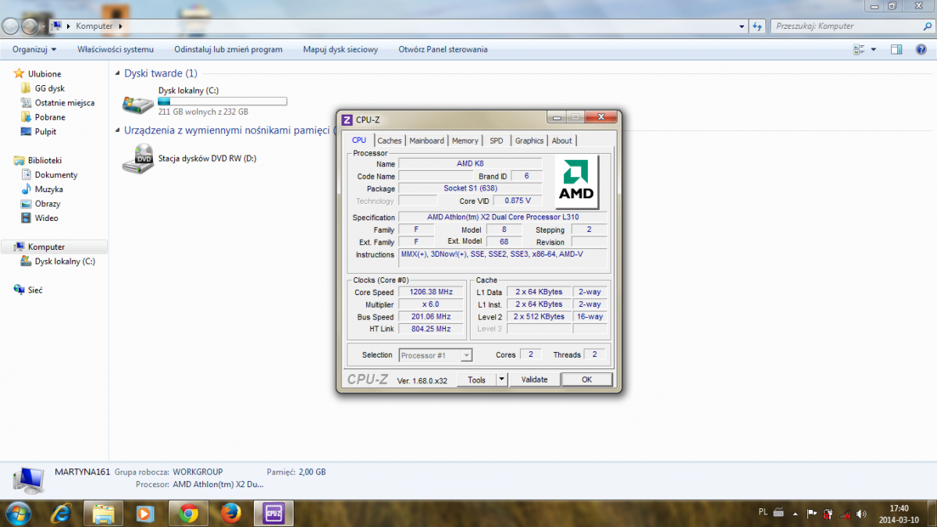Click the Komputer breadcrumb arrow
The image size is (937, 527).
(x=120, y=26)
